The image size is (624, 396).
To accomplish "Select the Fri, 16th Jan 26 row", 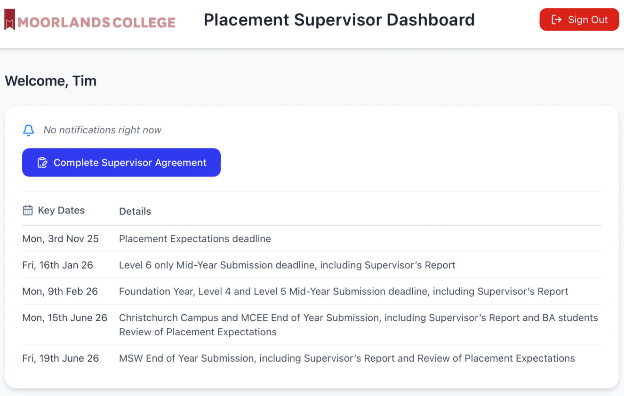I will [x=312, y=265].
